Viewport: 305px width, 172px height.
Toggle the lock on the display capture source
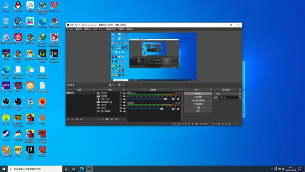(x=124, y=111)
